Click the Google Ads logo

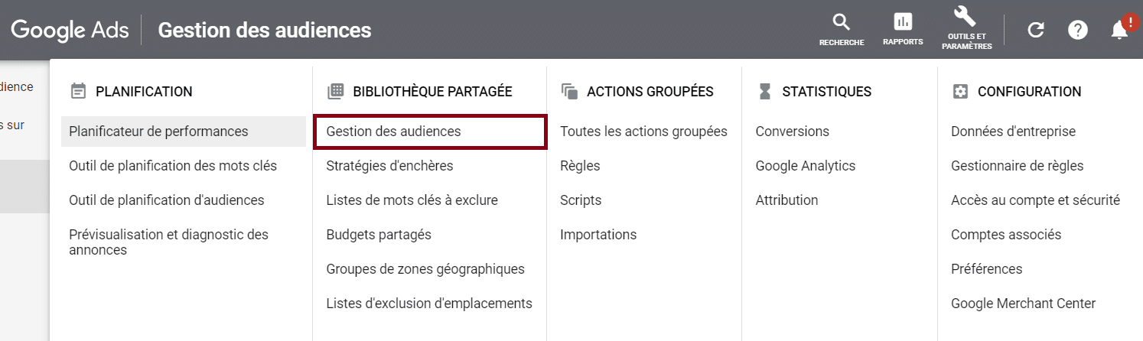pos(70,30)
